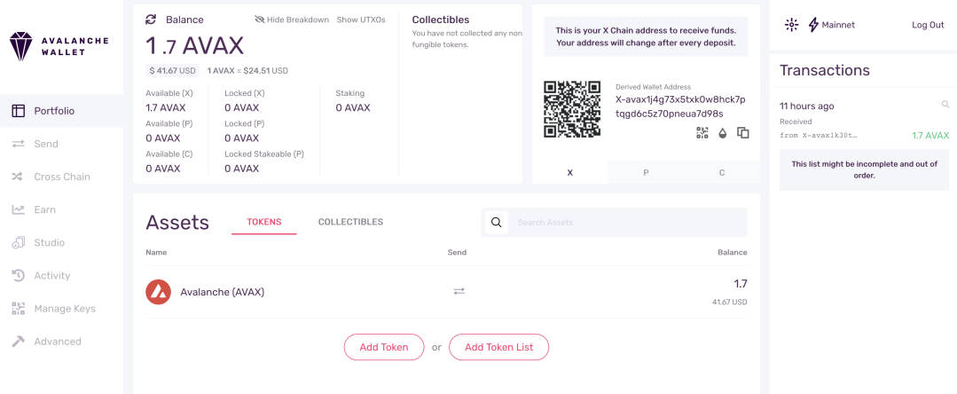This screenshot has width=957, height=394.
Task: Click the wallet address QR code
Action: 572,109
